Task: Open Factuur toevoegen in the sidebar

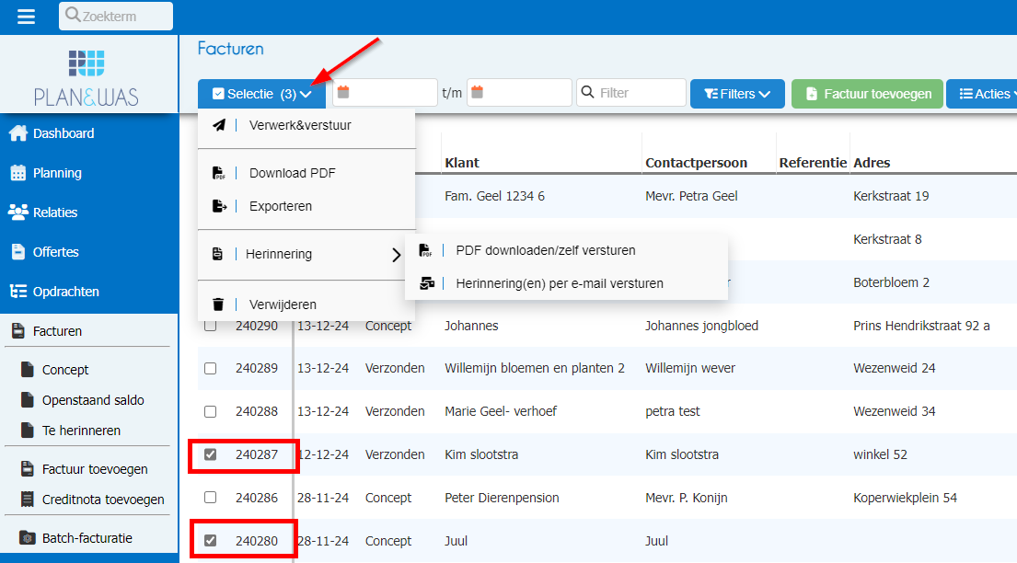Action: tap(95, 469)
